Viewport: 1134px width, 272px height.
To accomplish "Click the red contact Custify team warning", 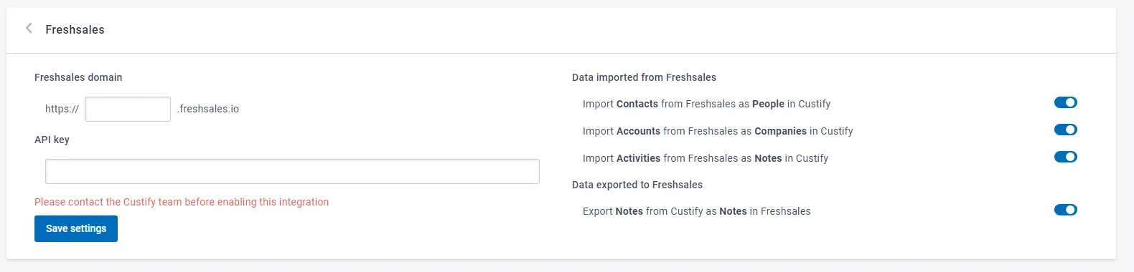I will point(182,202).
